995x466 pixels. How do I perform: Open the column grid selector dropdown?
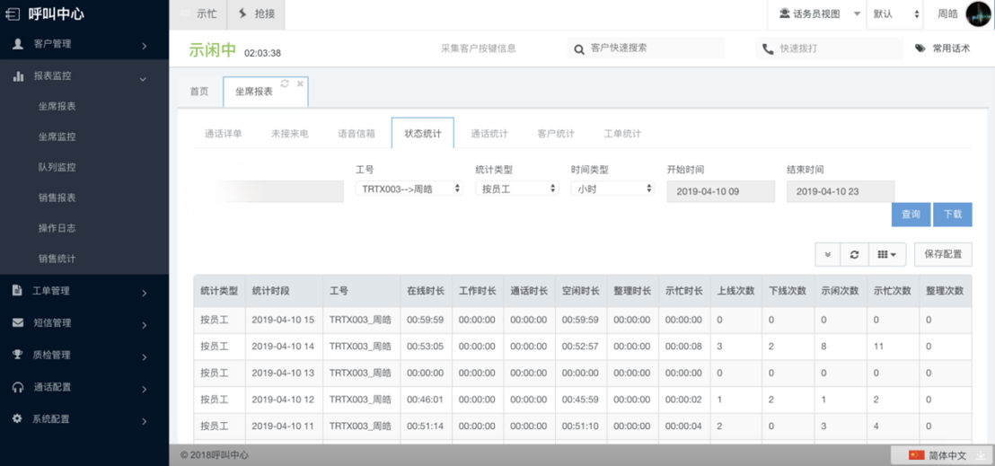(x=887, y=255)
